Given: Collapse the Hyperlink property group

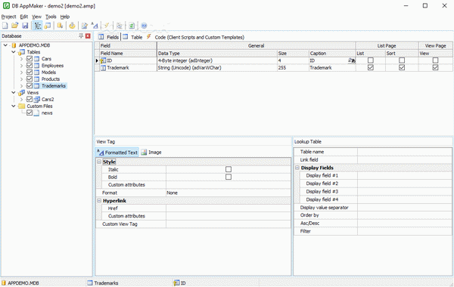Looking at the screenshot, I should point(99,200).
